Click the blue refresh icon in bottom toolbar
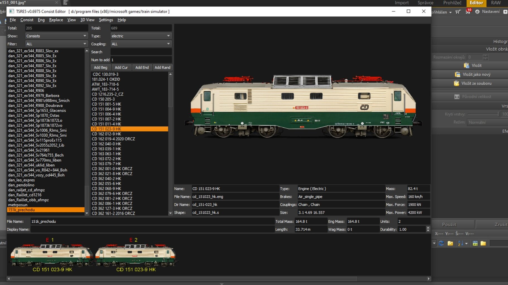Viewport: 508px width, 285px height. 441,243
